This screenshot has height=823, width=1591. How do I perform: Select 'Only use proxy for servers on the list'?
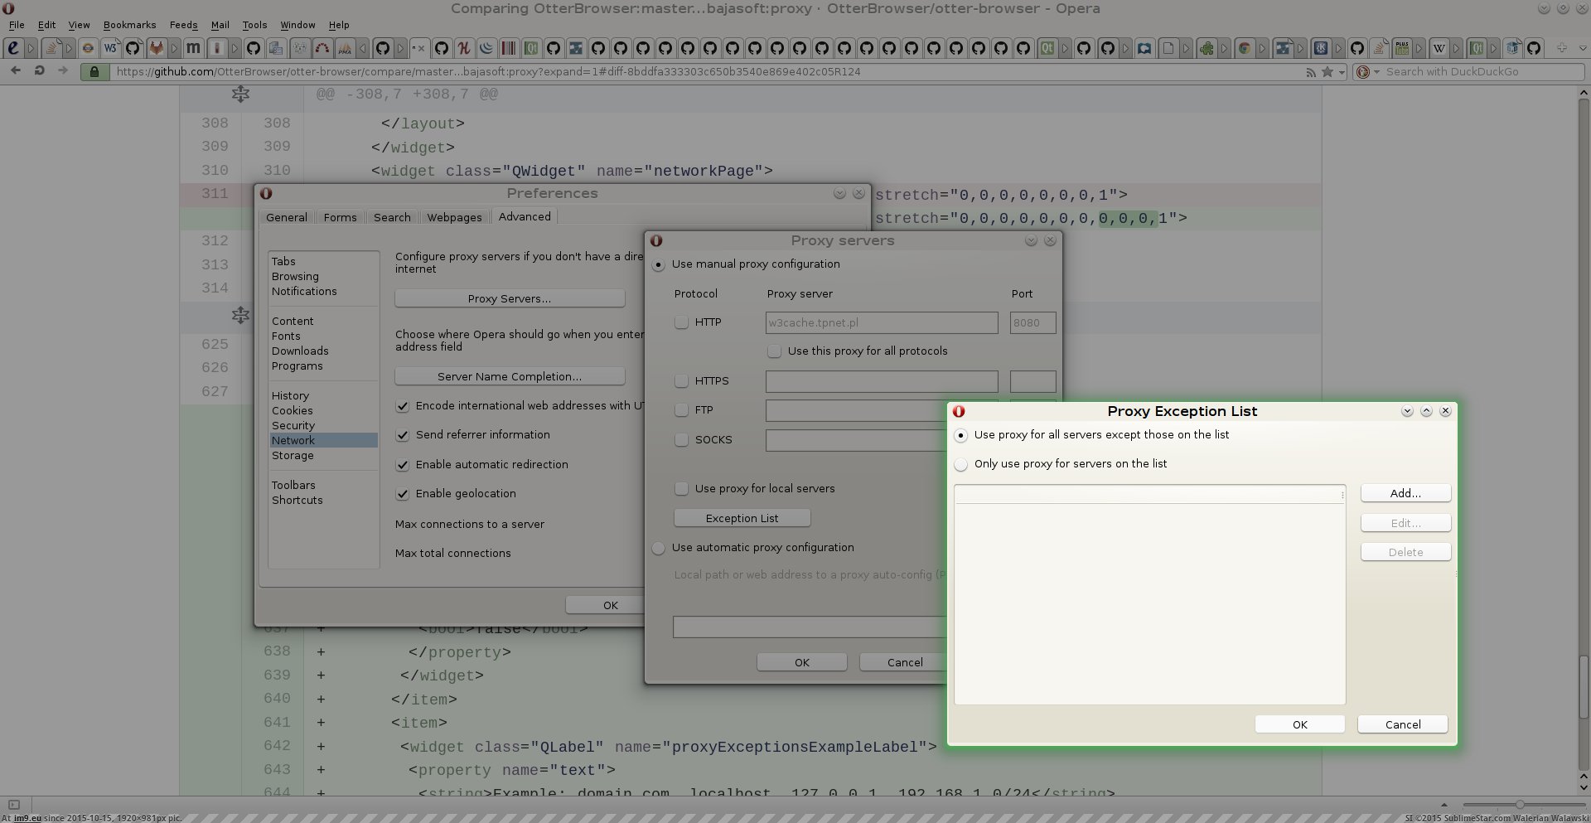pyautogui.click(x=960, y=464)
